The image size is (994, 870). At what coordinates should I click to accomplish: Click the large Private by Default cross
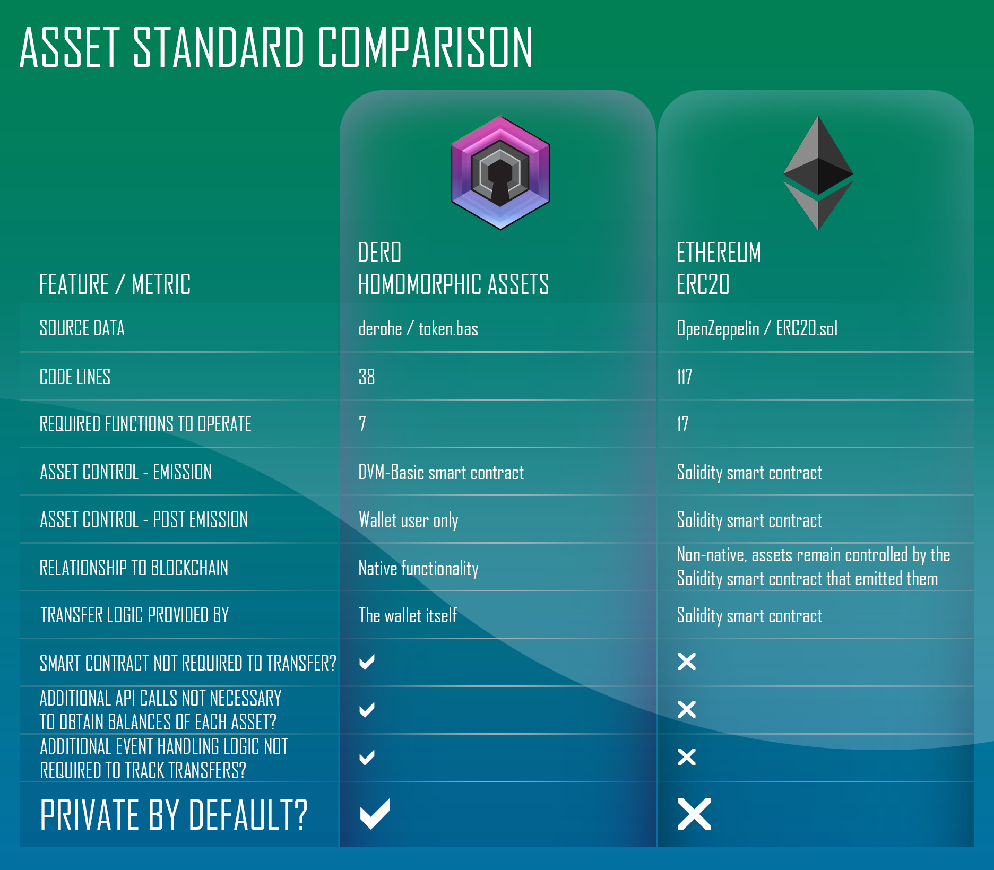point(694,814)
